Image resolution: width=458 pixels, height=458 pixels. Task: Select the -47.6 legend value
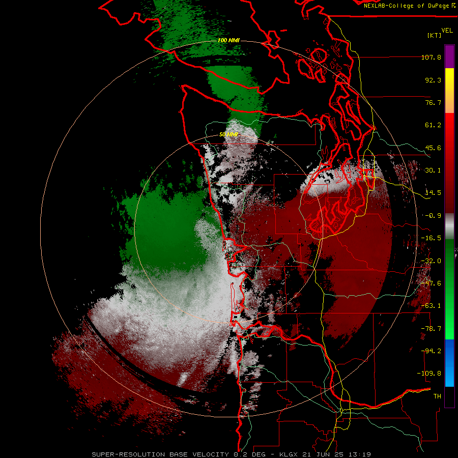431,283
